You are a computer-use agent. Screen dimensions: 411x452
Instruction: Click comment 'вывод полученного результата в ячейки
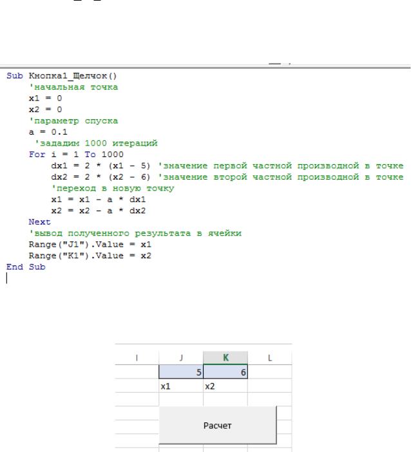135,233
